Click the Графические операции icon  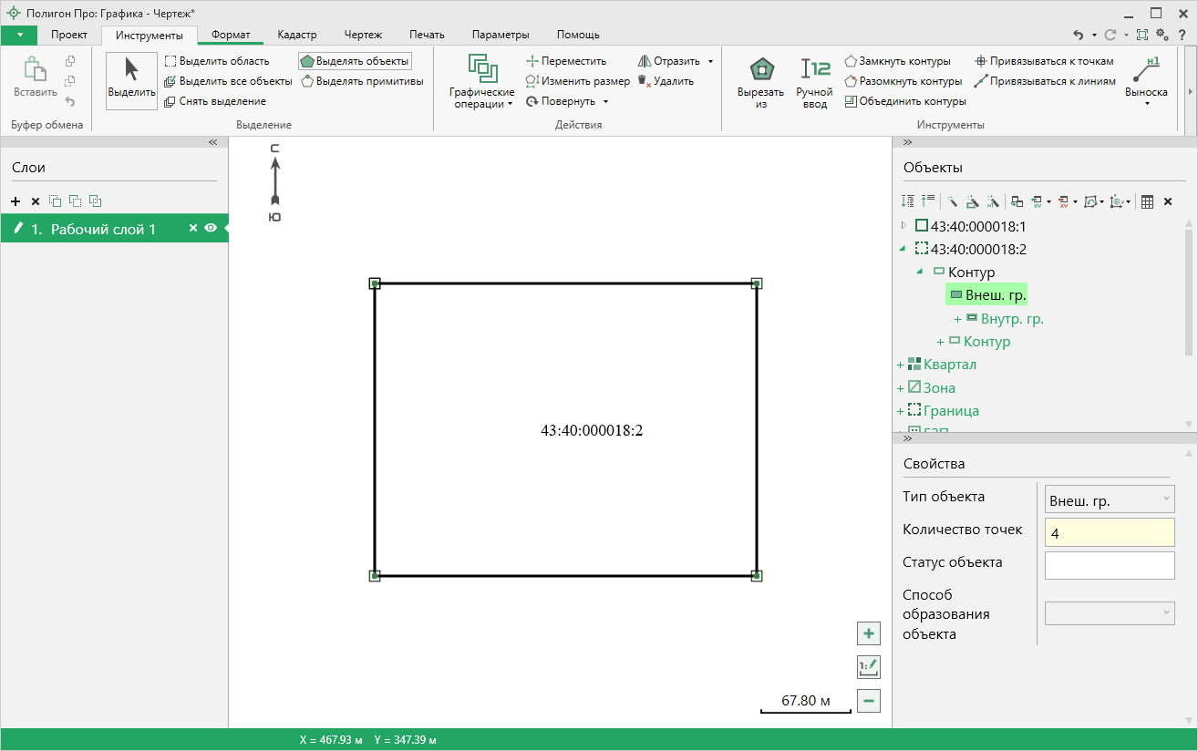481,68
